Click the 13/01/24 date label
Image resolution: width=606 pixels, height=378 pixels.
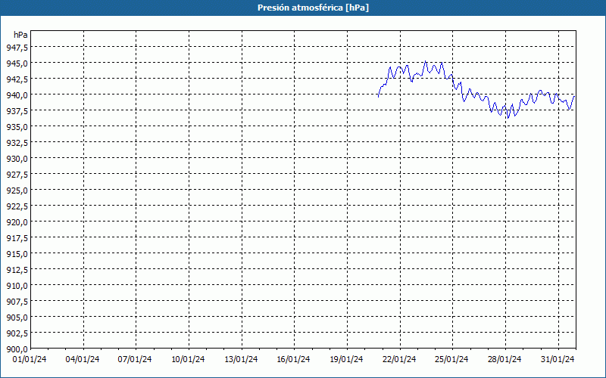[241, 359]
